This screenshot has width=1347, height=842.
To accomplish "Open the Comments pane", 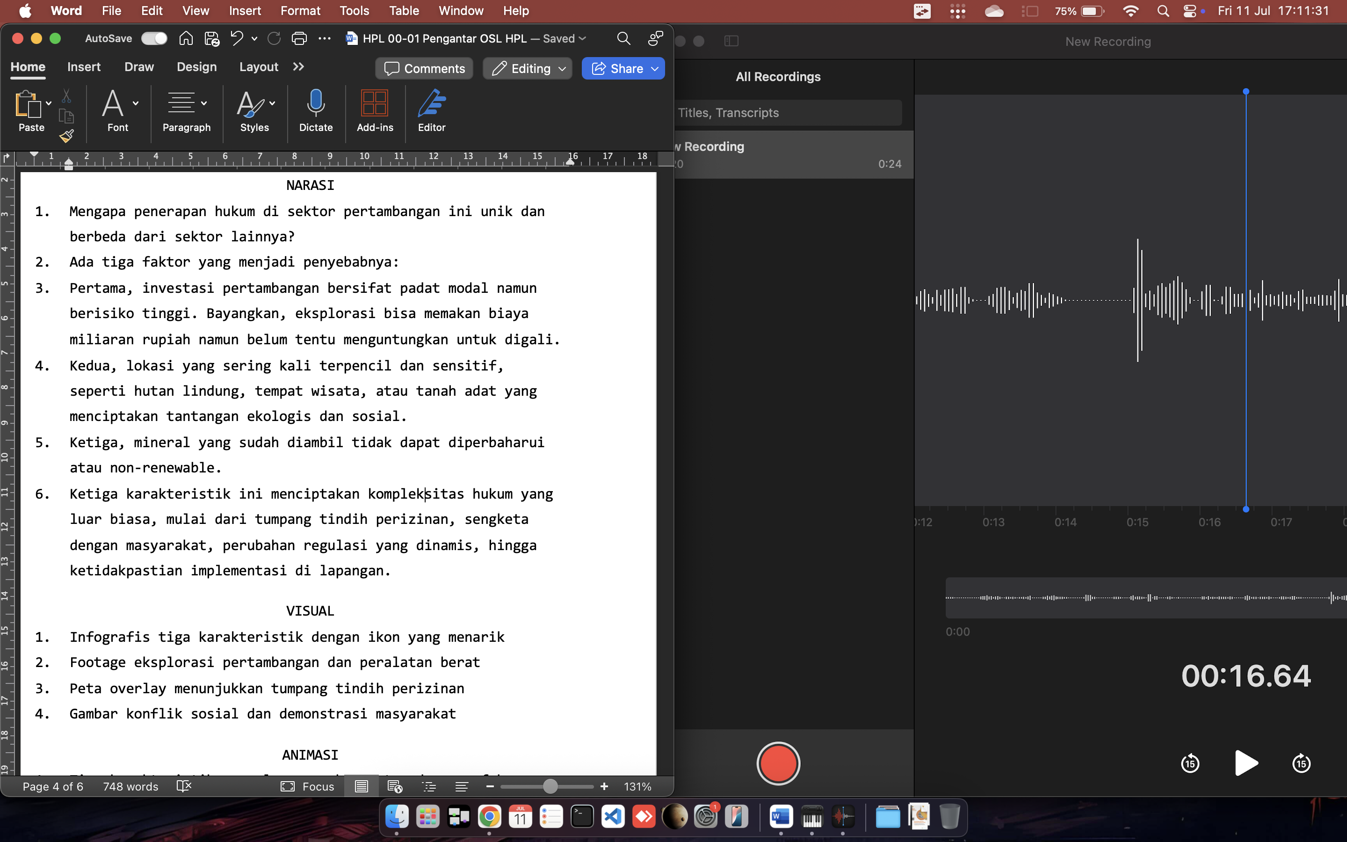I will click(x=424, y=68).
